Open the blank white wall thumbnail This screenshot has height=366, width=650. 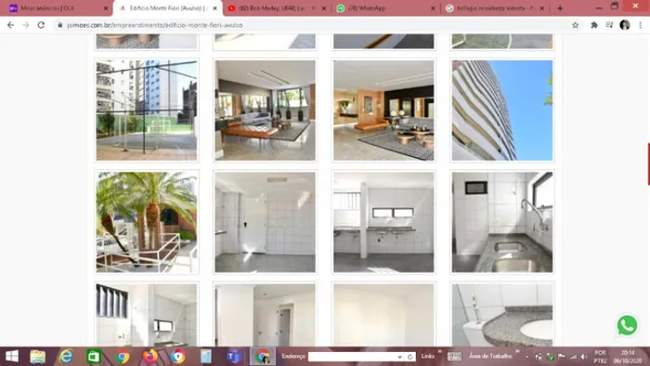[x=383, y=314]
